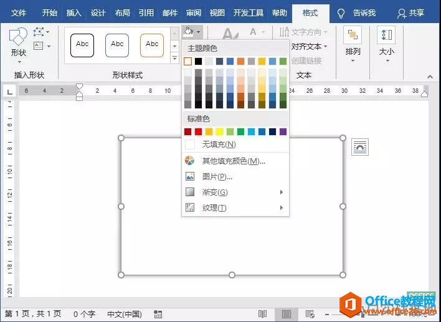Click the tab selector L icon on ruler
The image size is (441, 322).
[9, 92]
